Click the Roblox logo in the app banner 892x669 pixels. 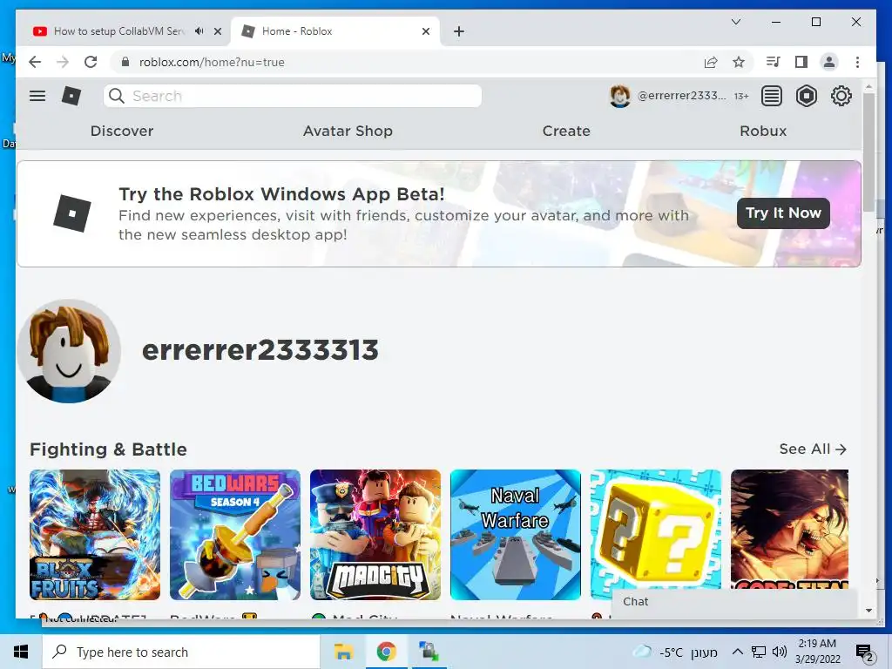(72, 213)
